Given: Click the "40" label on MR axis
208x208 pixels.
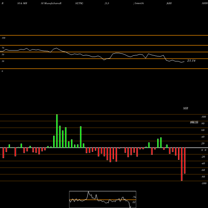Looking at the screenshot, I should (203, 137).
